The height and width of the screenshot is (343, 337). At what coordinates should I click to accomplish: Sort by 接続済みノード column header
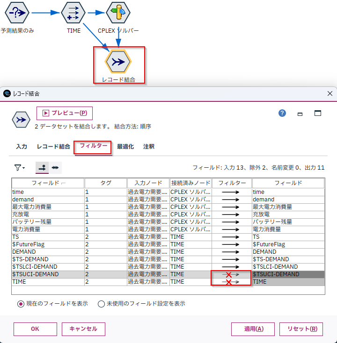(190, 183)
